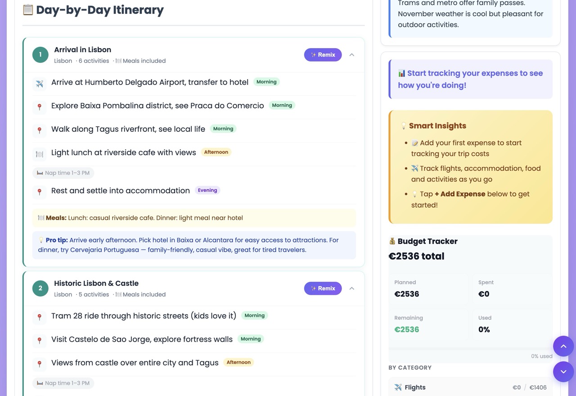Click pin icon beside Tram 28 ride
This screenshot has width=576, height=396.
point(40,317)
